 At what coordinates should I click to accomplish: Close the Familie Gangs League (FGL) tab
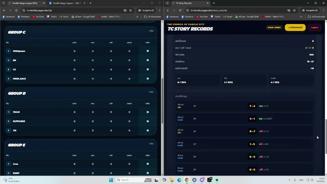[44, 3]
